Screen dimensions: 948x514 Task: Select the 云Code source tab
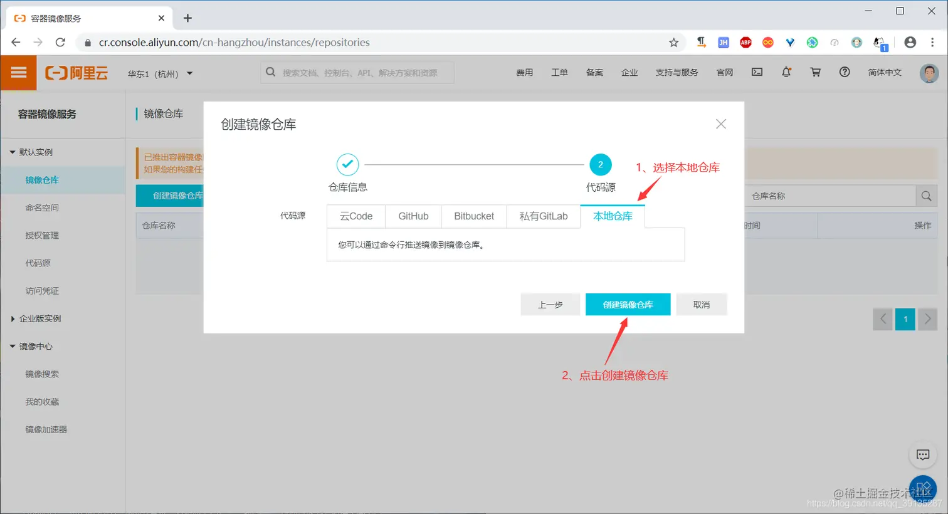pos(356,216)
